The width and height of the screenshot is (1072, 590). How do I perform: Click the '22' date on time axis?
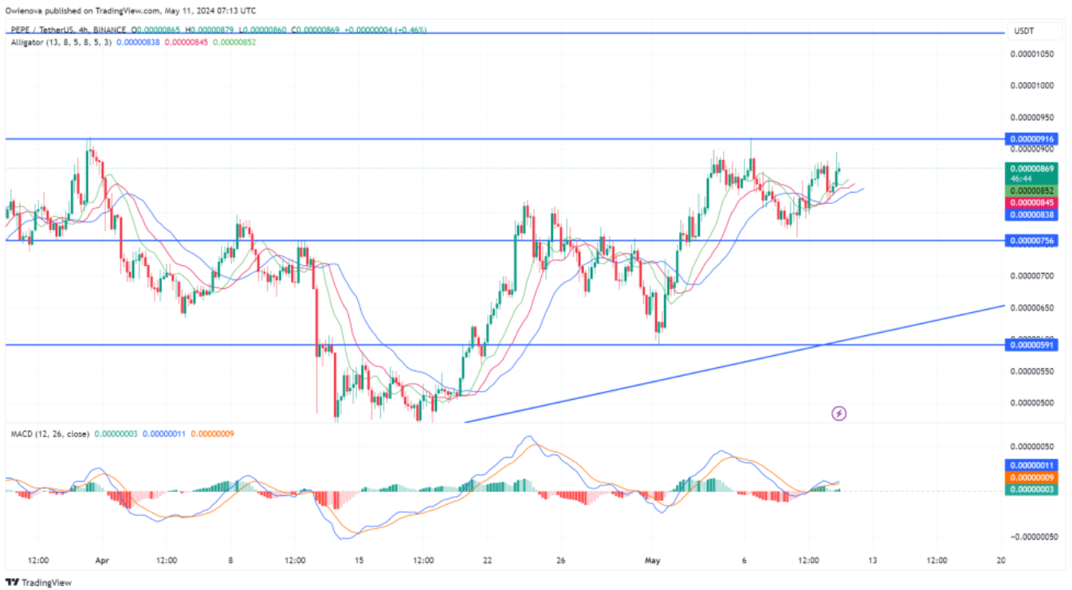(487, 560)
